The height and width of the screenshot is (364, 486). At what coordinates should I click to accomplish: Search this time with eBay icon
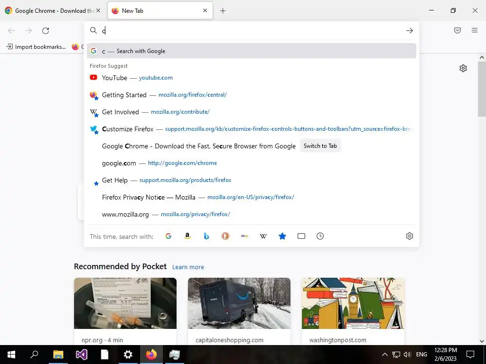(x=244, y=236)
